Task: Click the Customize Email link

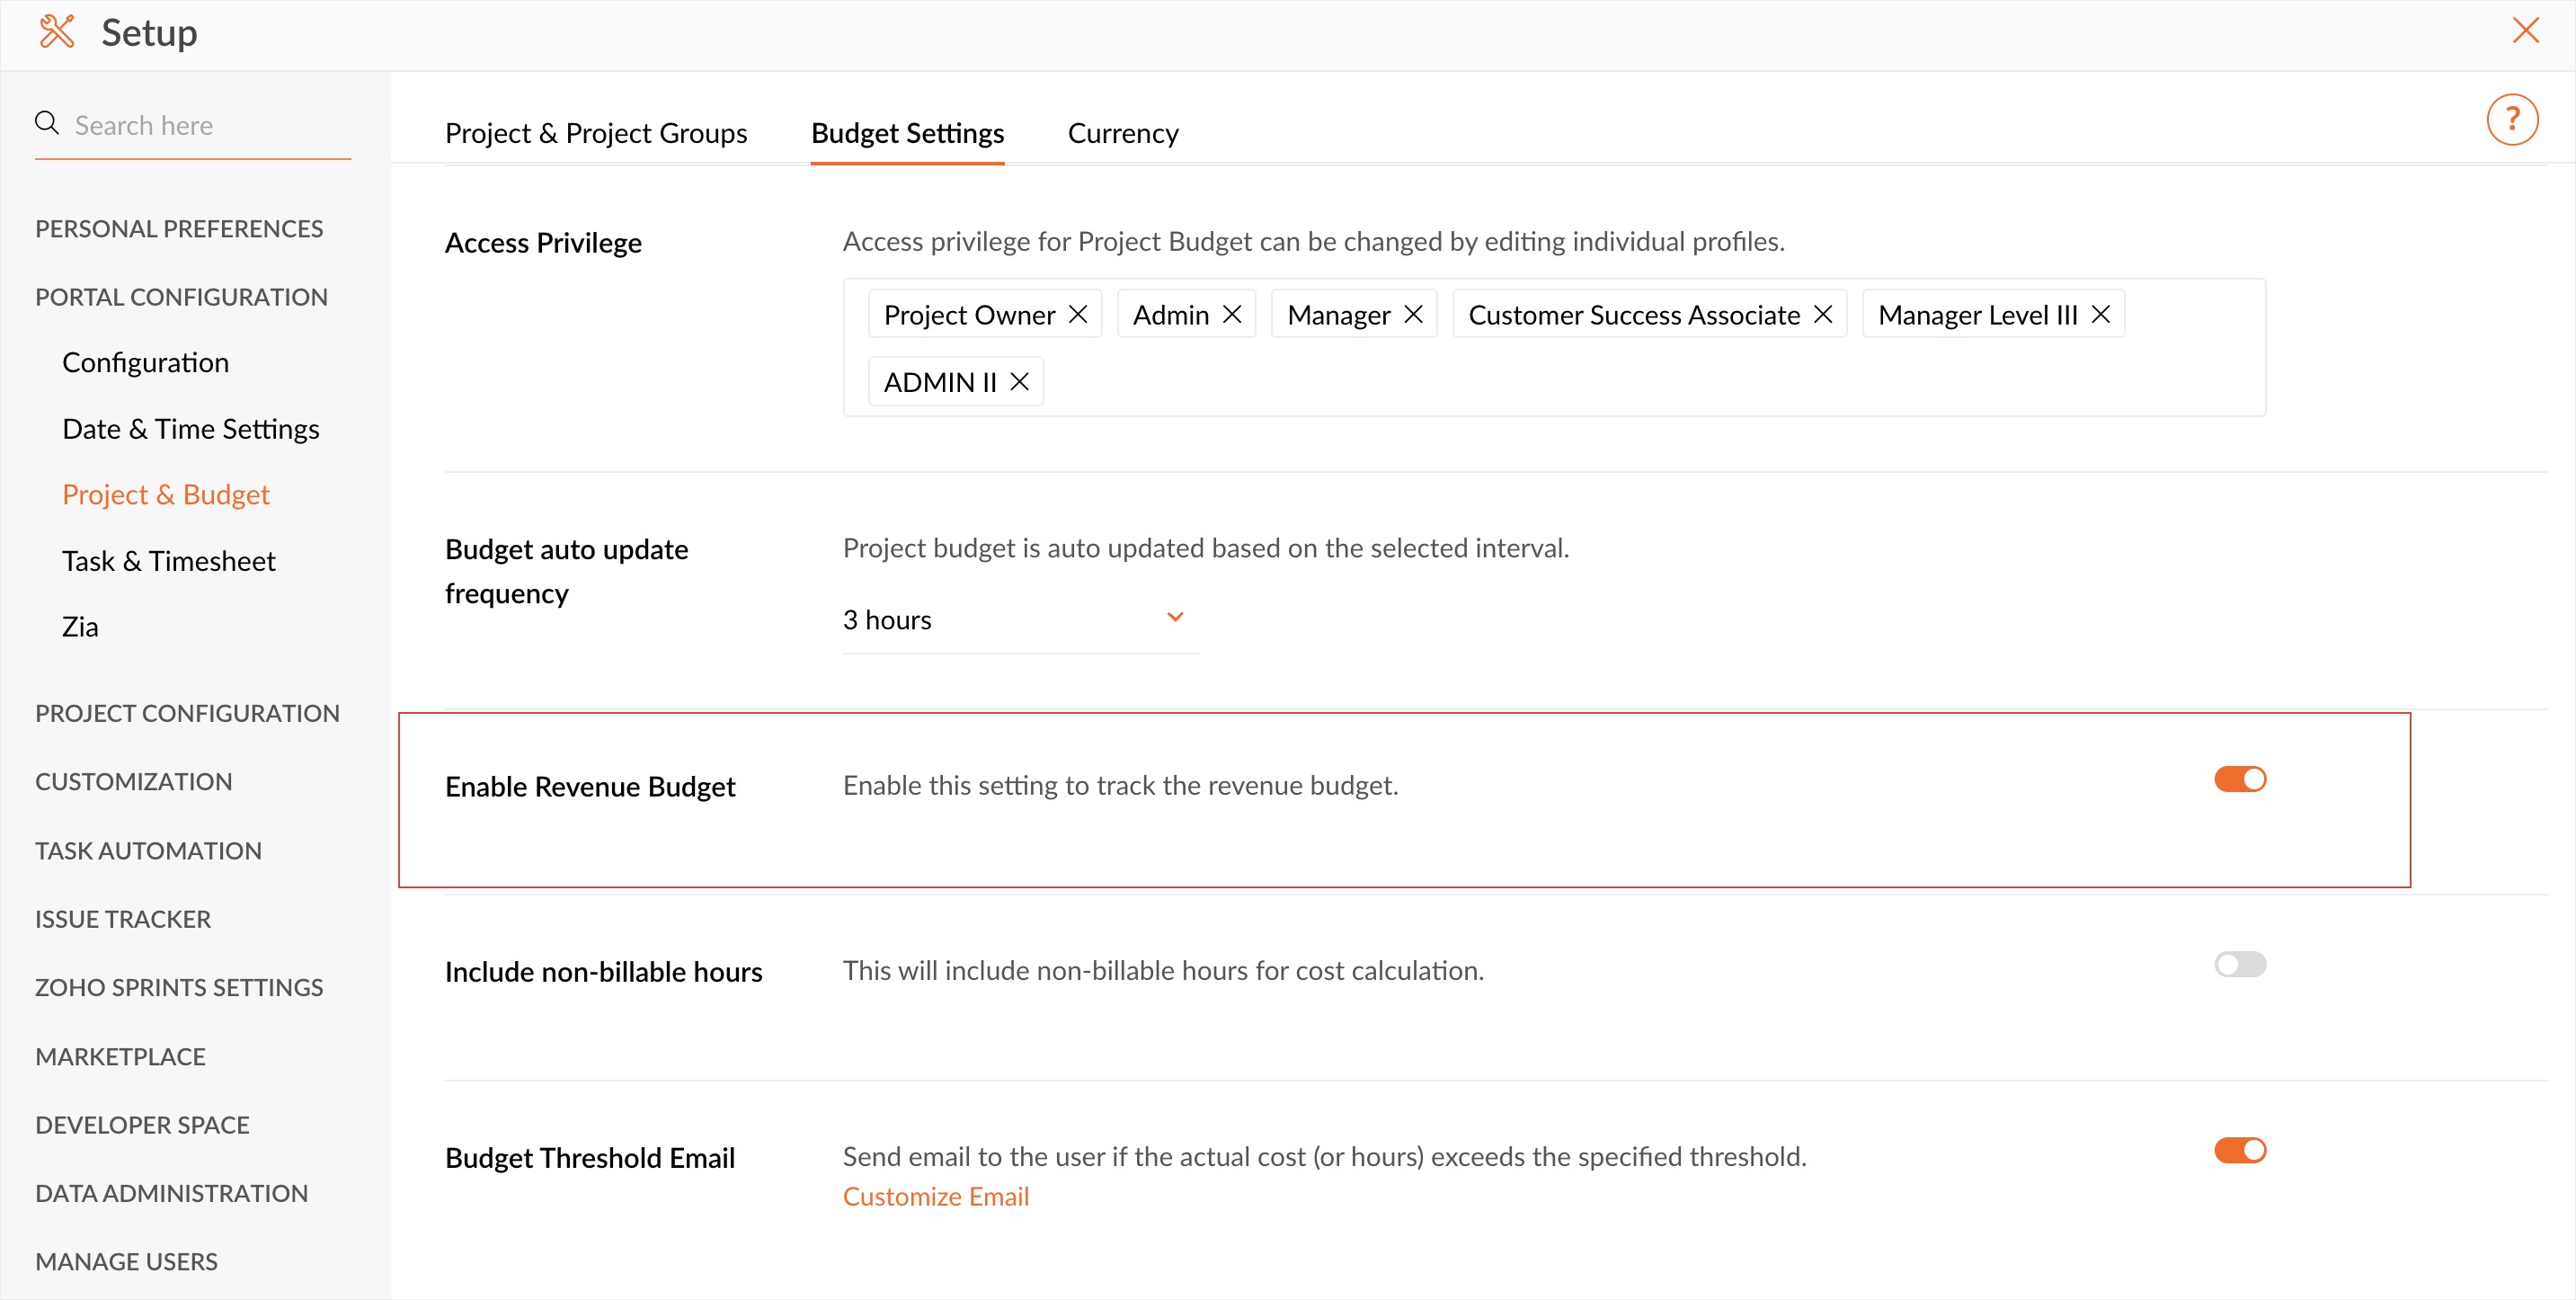Action: (x=935, y=1196)
